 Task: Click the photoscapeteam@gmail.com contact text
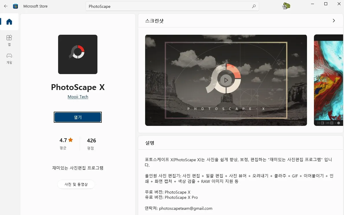(x=186, y=208)
